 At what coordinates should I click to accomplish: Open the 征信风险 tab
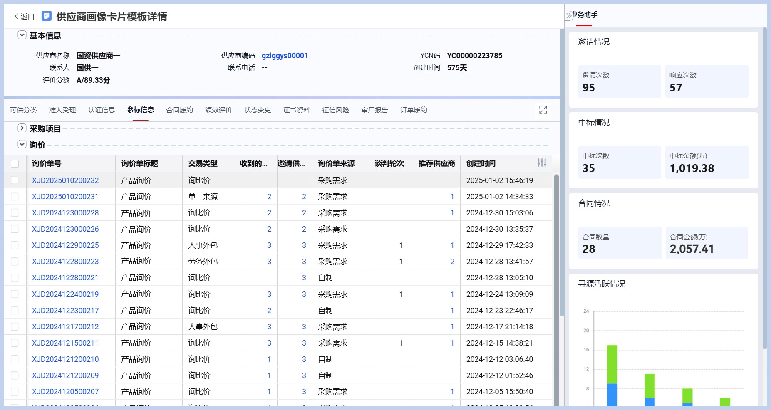(335, 110)
